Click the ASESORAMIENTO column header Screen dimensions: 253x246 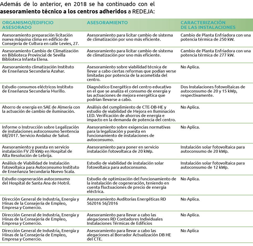[107, 23]
